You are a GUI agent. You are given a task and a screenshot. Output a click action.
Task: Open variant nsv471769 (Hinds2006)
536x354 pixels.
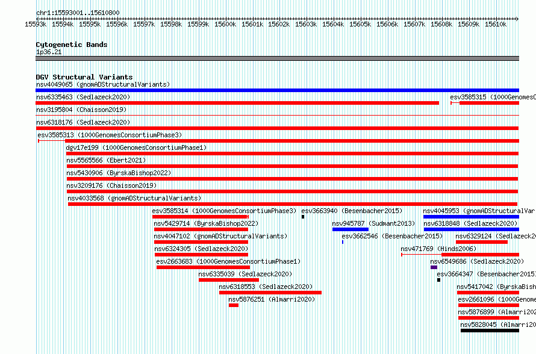[438, 249]
